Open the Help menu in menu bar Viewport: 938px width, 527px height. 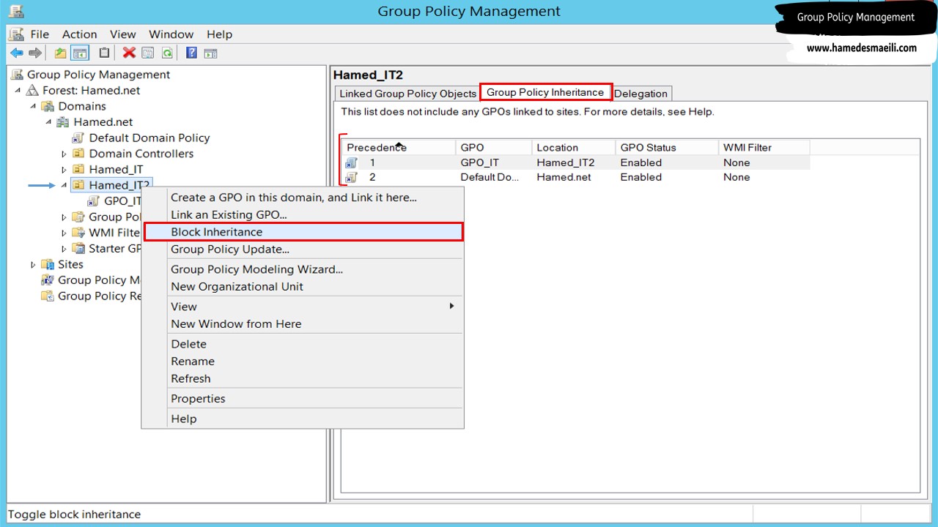[219, 34]
